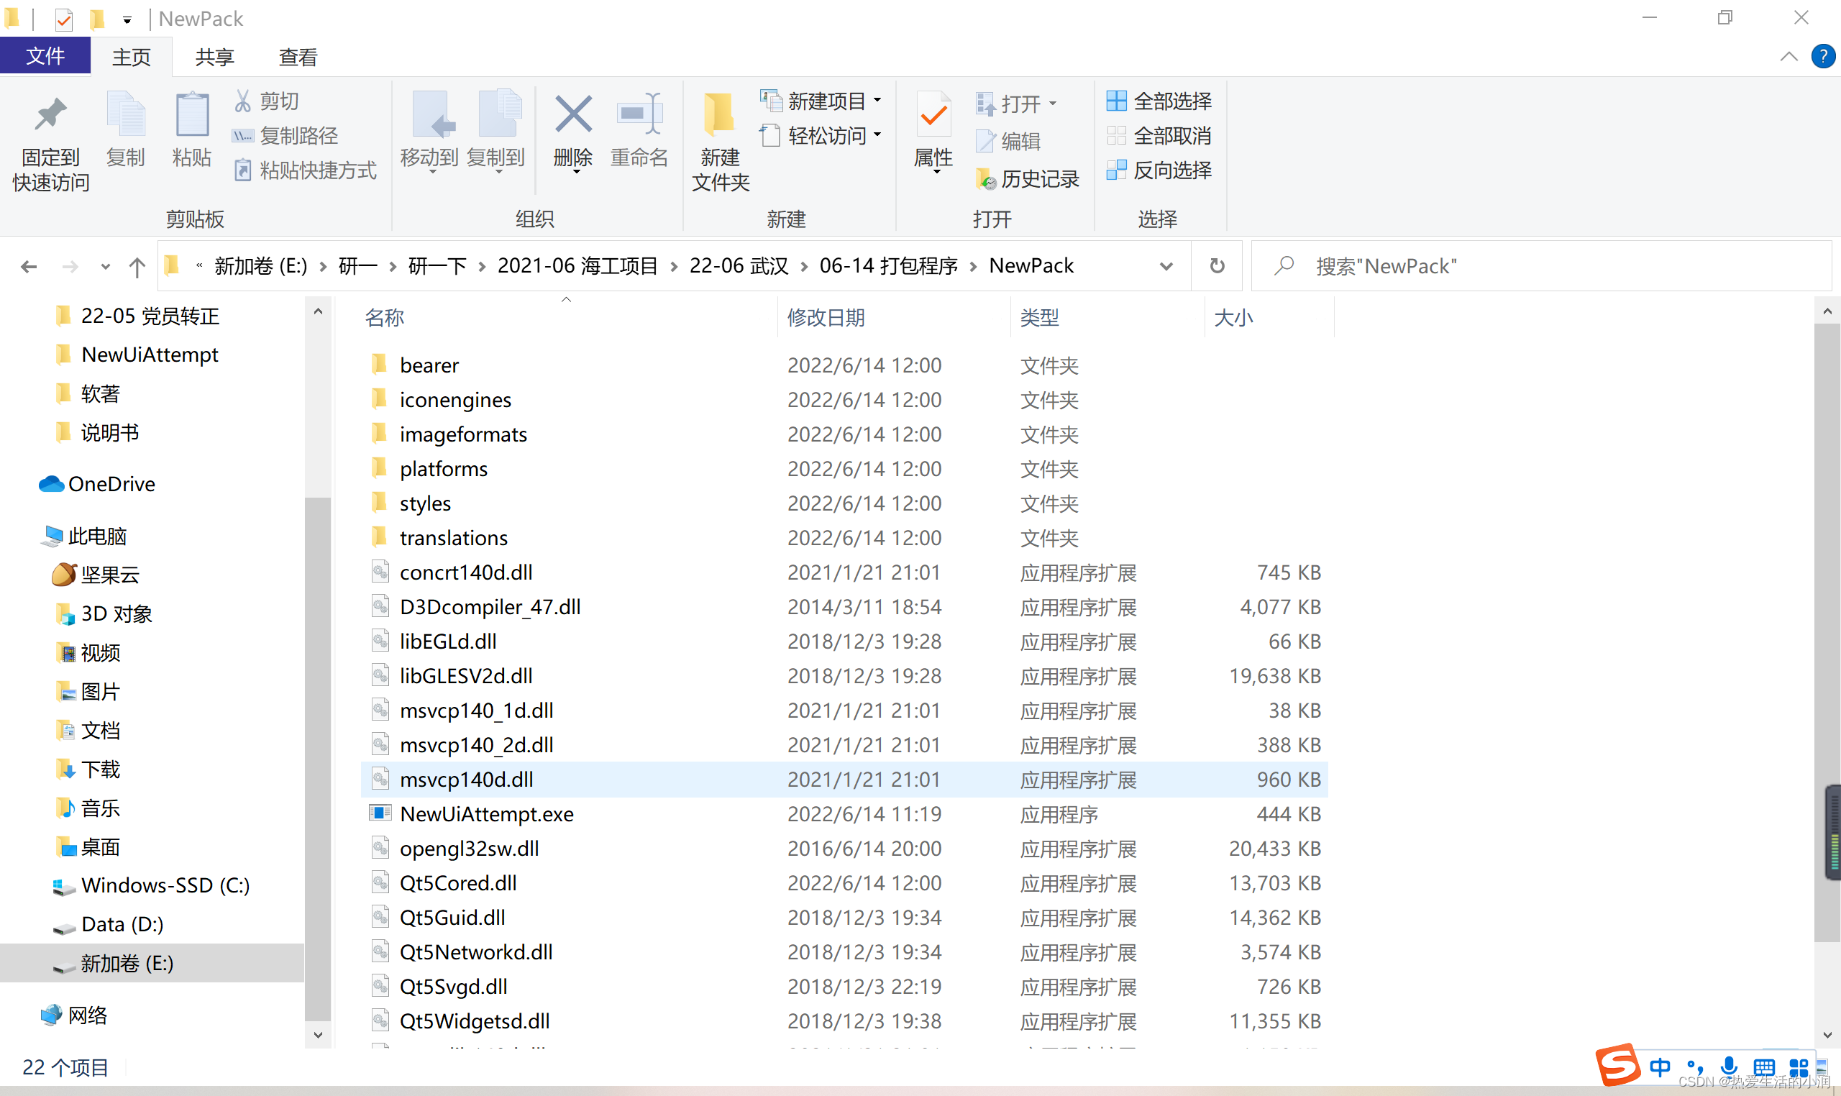Open properties using 属性 icon
This screenshot has width=1841, height=1096.
[933, 133]
